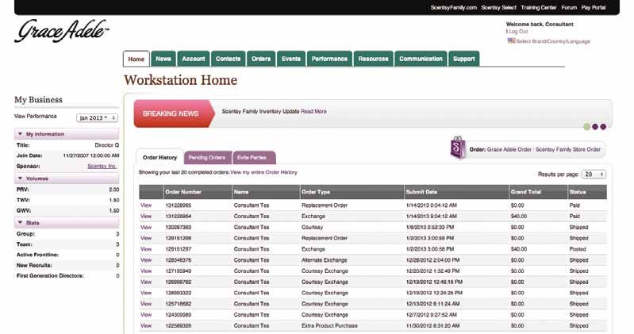This screenshot has width=634, height=334.
Task: View order 129151208
Action: coord(146,238)
